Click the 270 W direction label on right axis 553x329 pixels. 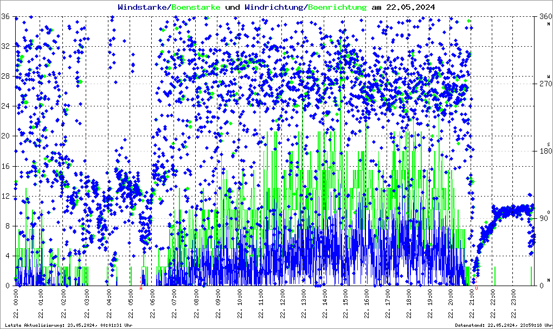544,84
